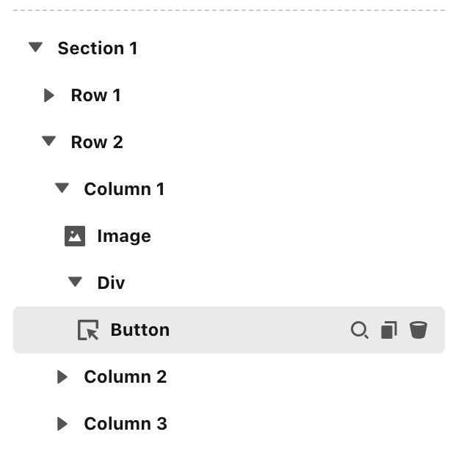The height and width of the screenshot is (459, 461).
Task: Select the Div label in the tree
Action: (x=112, y=283)
